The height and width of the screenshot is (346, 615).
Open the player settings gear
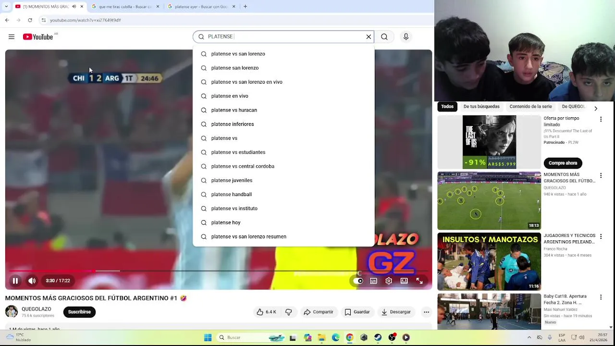point(389,281)
